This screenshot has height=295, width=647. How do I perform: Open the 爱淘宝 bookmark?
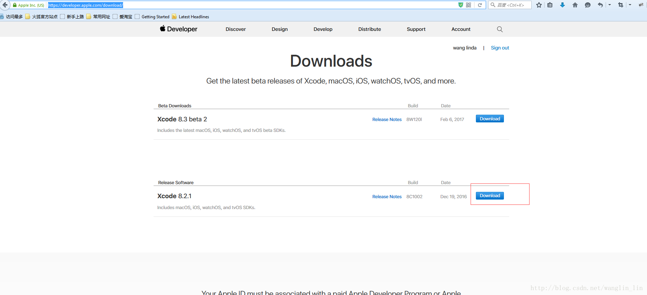pos(122,16)
